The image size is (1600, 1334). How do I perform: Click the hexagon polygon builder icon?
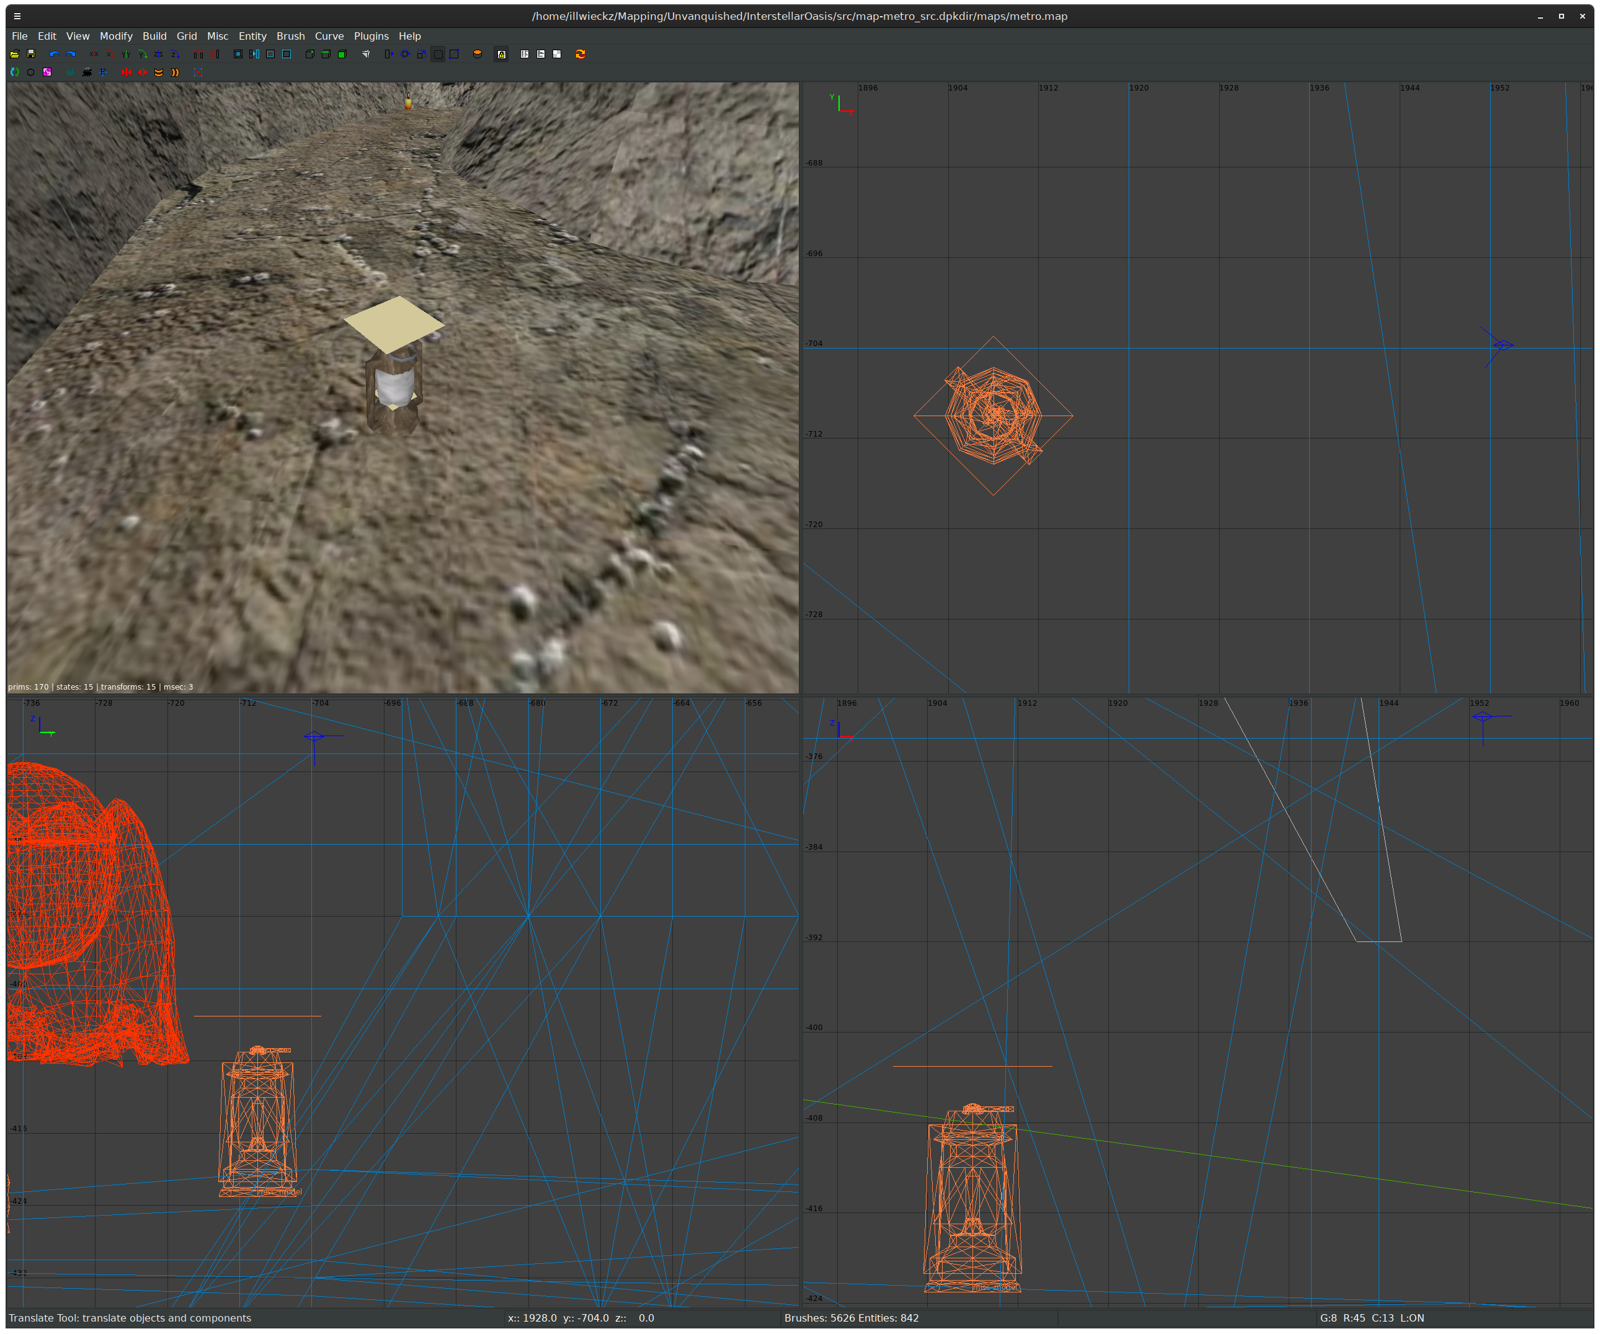click(30, 73)
